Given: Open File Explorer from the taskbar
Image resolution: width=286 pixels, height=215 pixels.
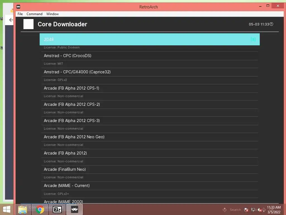Looking at the screenshot, I should click(x=23, y=209).
